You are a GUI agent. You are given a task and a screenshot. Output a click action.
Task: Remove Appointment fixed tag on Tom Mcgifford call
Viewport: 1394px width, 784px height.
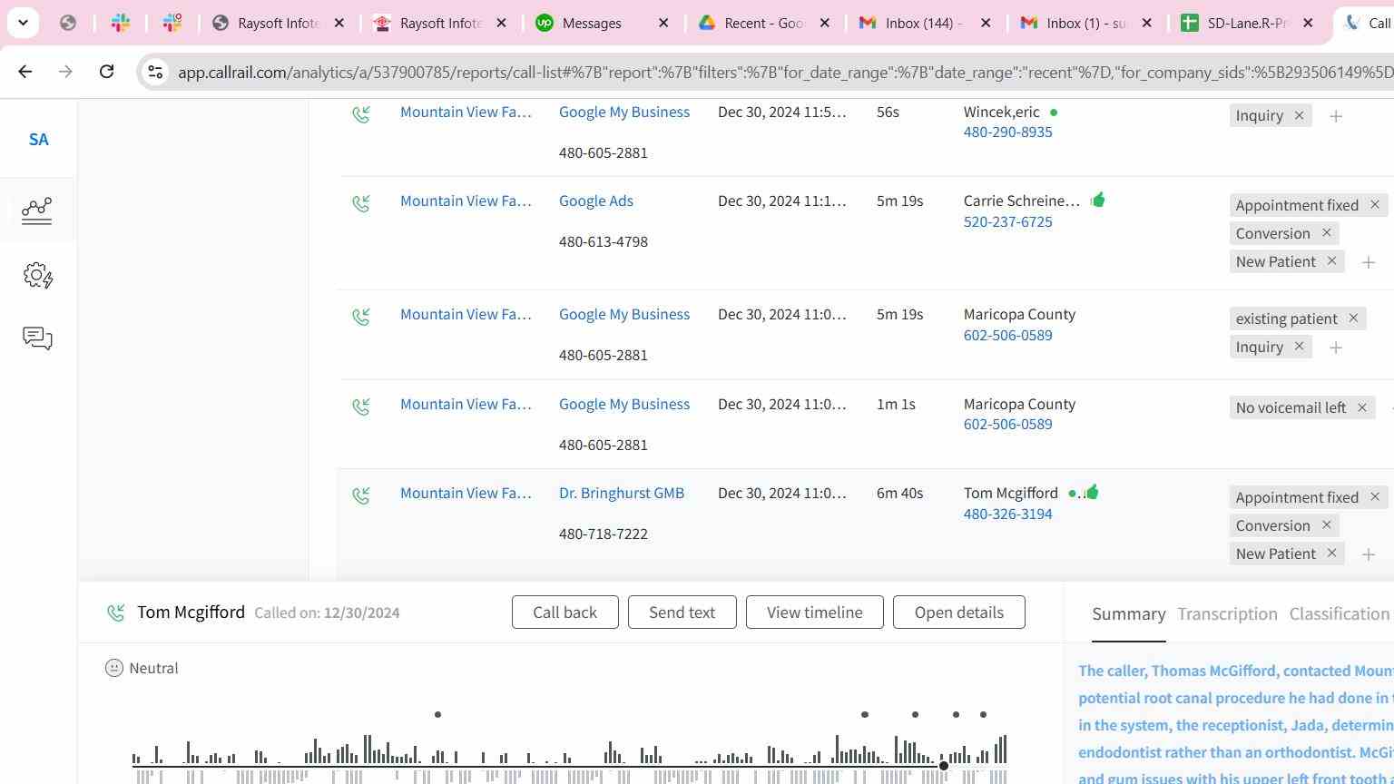tap(1375, 497)
